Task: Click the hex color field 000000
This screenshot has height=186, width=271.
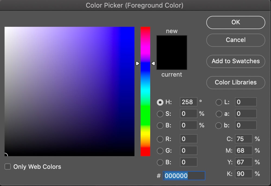Action: click(x=184, y=176)
